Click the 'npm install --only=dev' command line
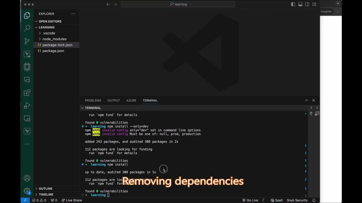The width and height of the screenshot is (362, 203). coord(128,126)
